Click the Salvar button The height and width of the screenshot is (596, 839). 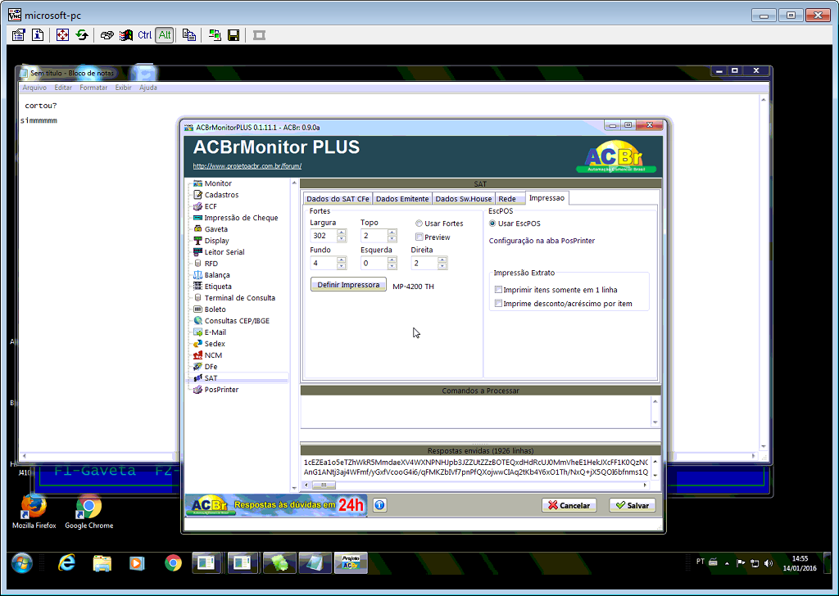[x=632, y=505]
